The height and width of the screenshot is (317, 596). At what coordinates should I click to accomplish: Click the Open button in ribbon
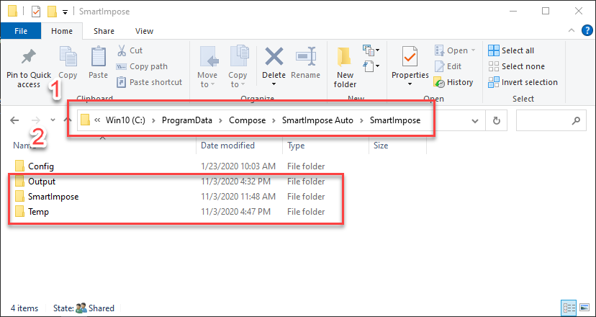455,50
